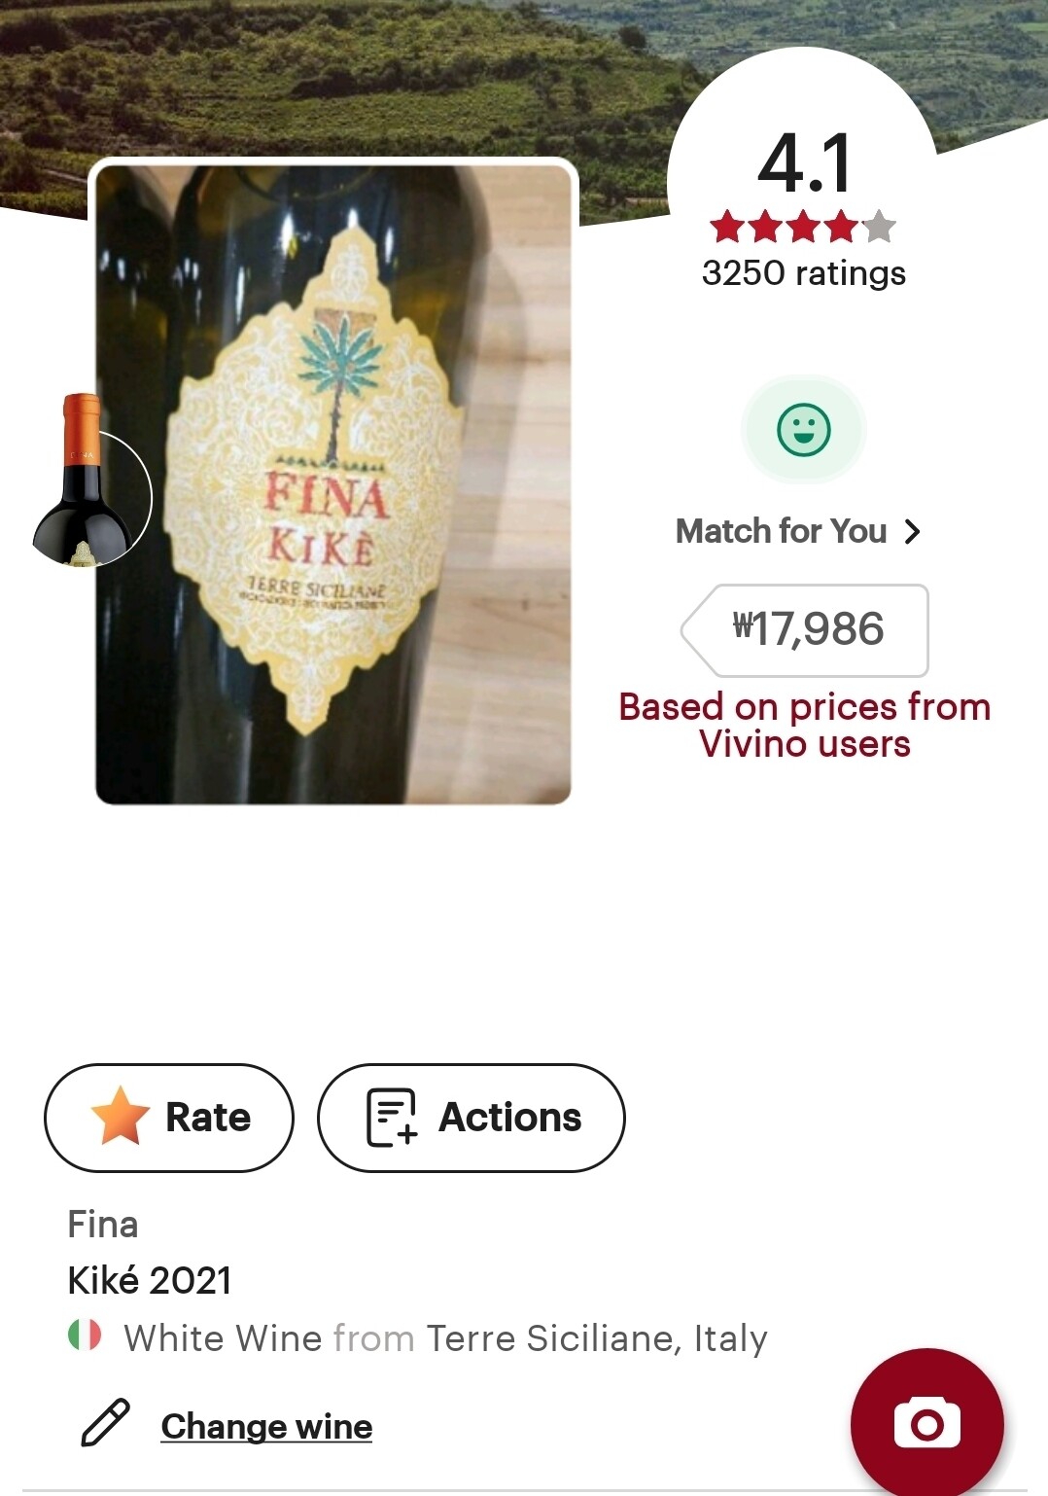
Task: Open the Fina Kikè label photo
Action: click(333, 481)
